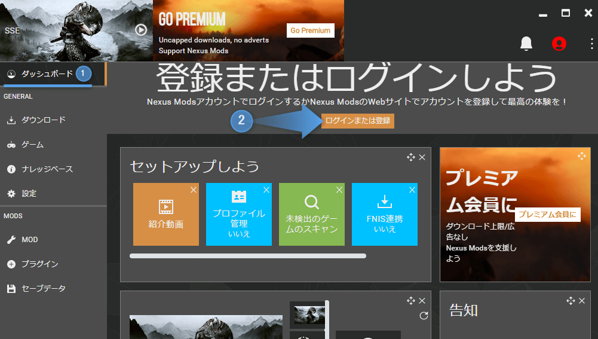The height and width of the screenshot is (339, 598).
Task: Click the ログインまたは登録 button
Action: pyautogui.click(x=358, y=121)
